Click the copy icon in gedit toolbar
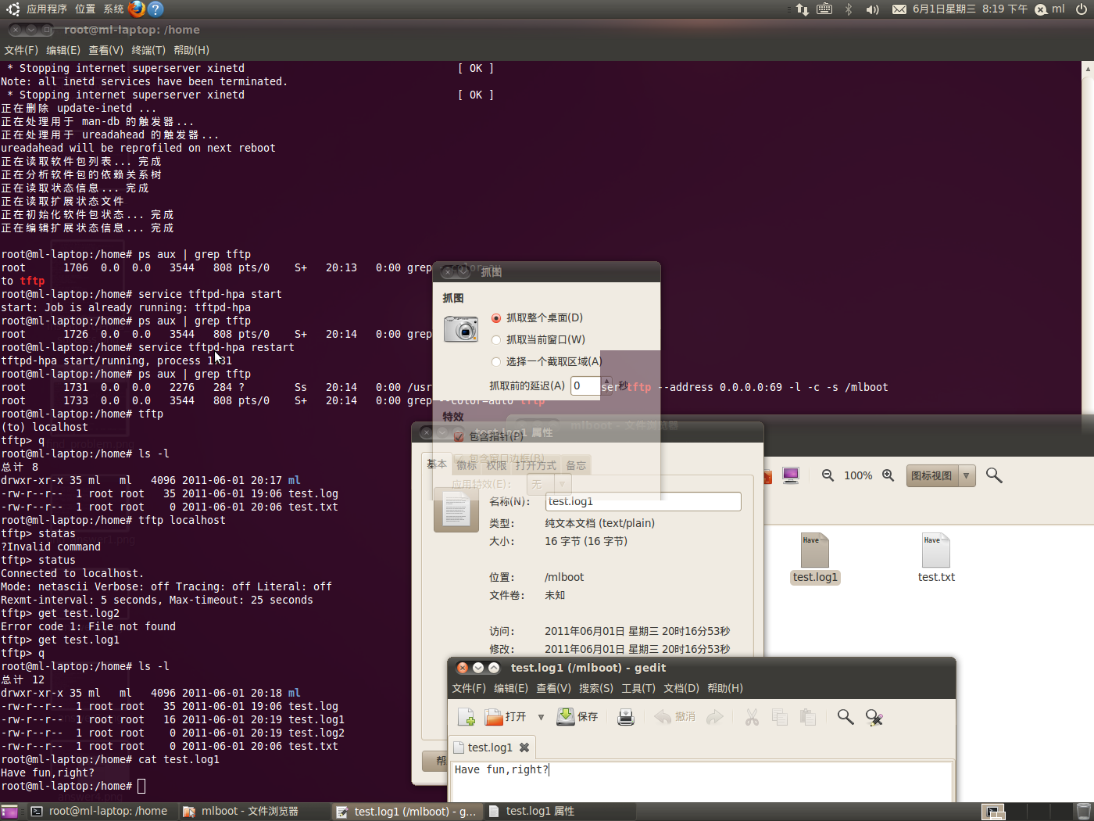1094x821 pixels. coord(780,717)
